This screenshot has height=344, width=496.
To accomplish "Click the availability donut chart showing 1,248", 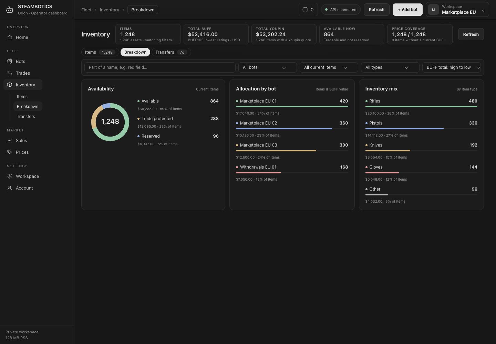I will 110,122.
